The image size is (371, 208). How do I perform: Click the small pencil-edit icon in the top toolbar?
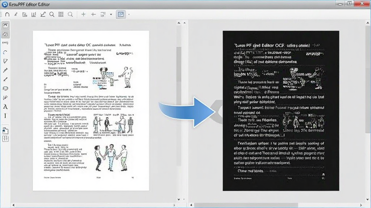point(16,14)
